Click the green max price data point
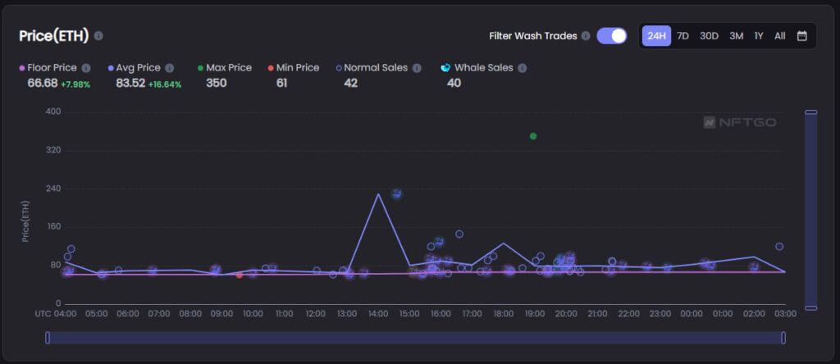The height and width of the screenshot is (364, 840). 533,136
